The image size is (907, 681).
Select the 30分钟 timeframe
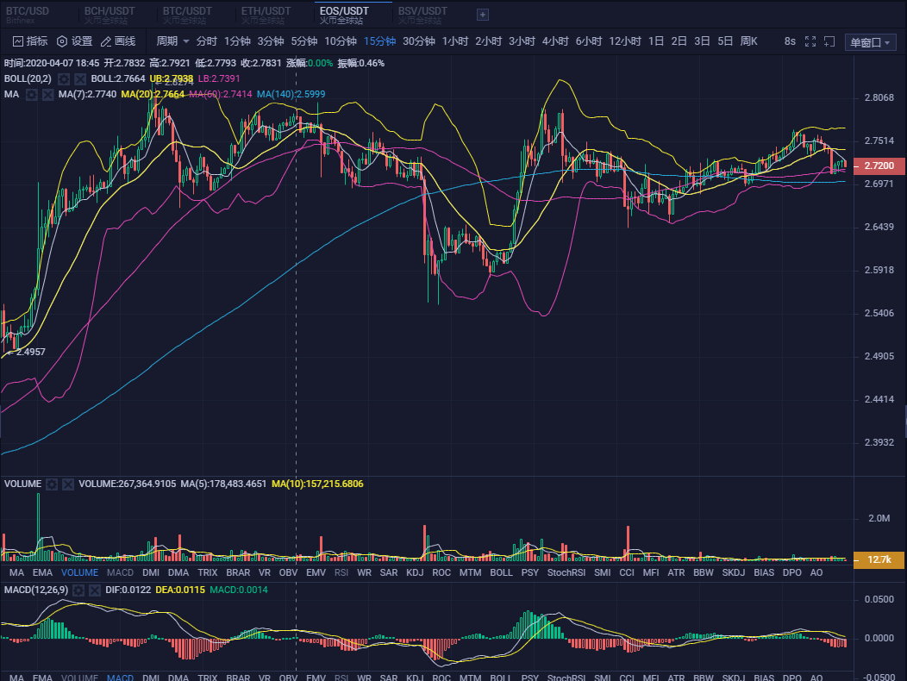[419, 41]
